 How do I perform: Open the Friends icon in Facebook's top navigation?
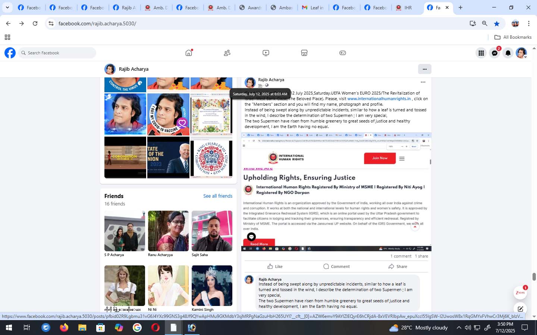(x=227, y=53)
